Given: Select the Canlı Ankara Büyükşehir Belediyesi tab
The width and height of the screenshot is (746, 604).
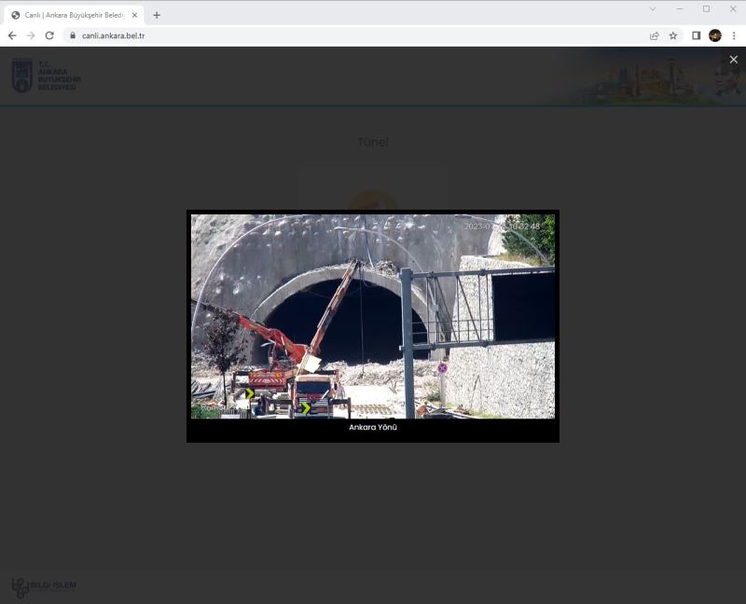Looking at the screenshot, I should tap(73, 15).
